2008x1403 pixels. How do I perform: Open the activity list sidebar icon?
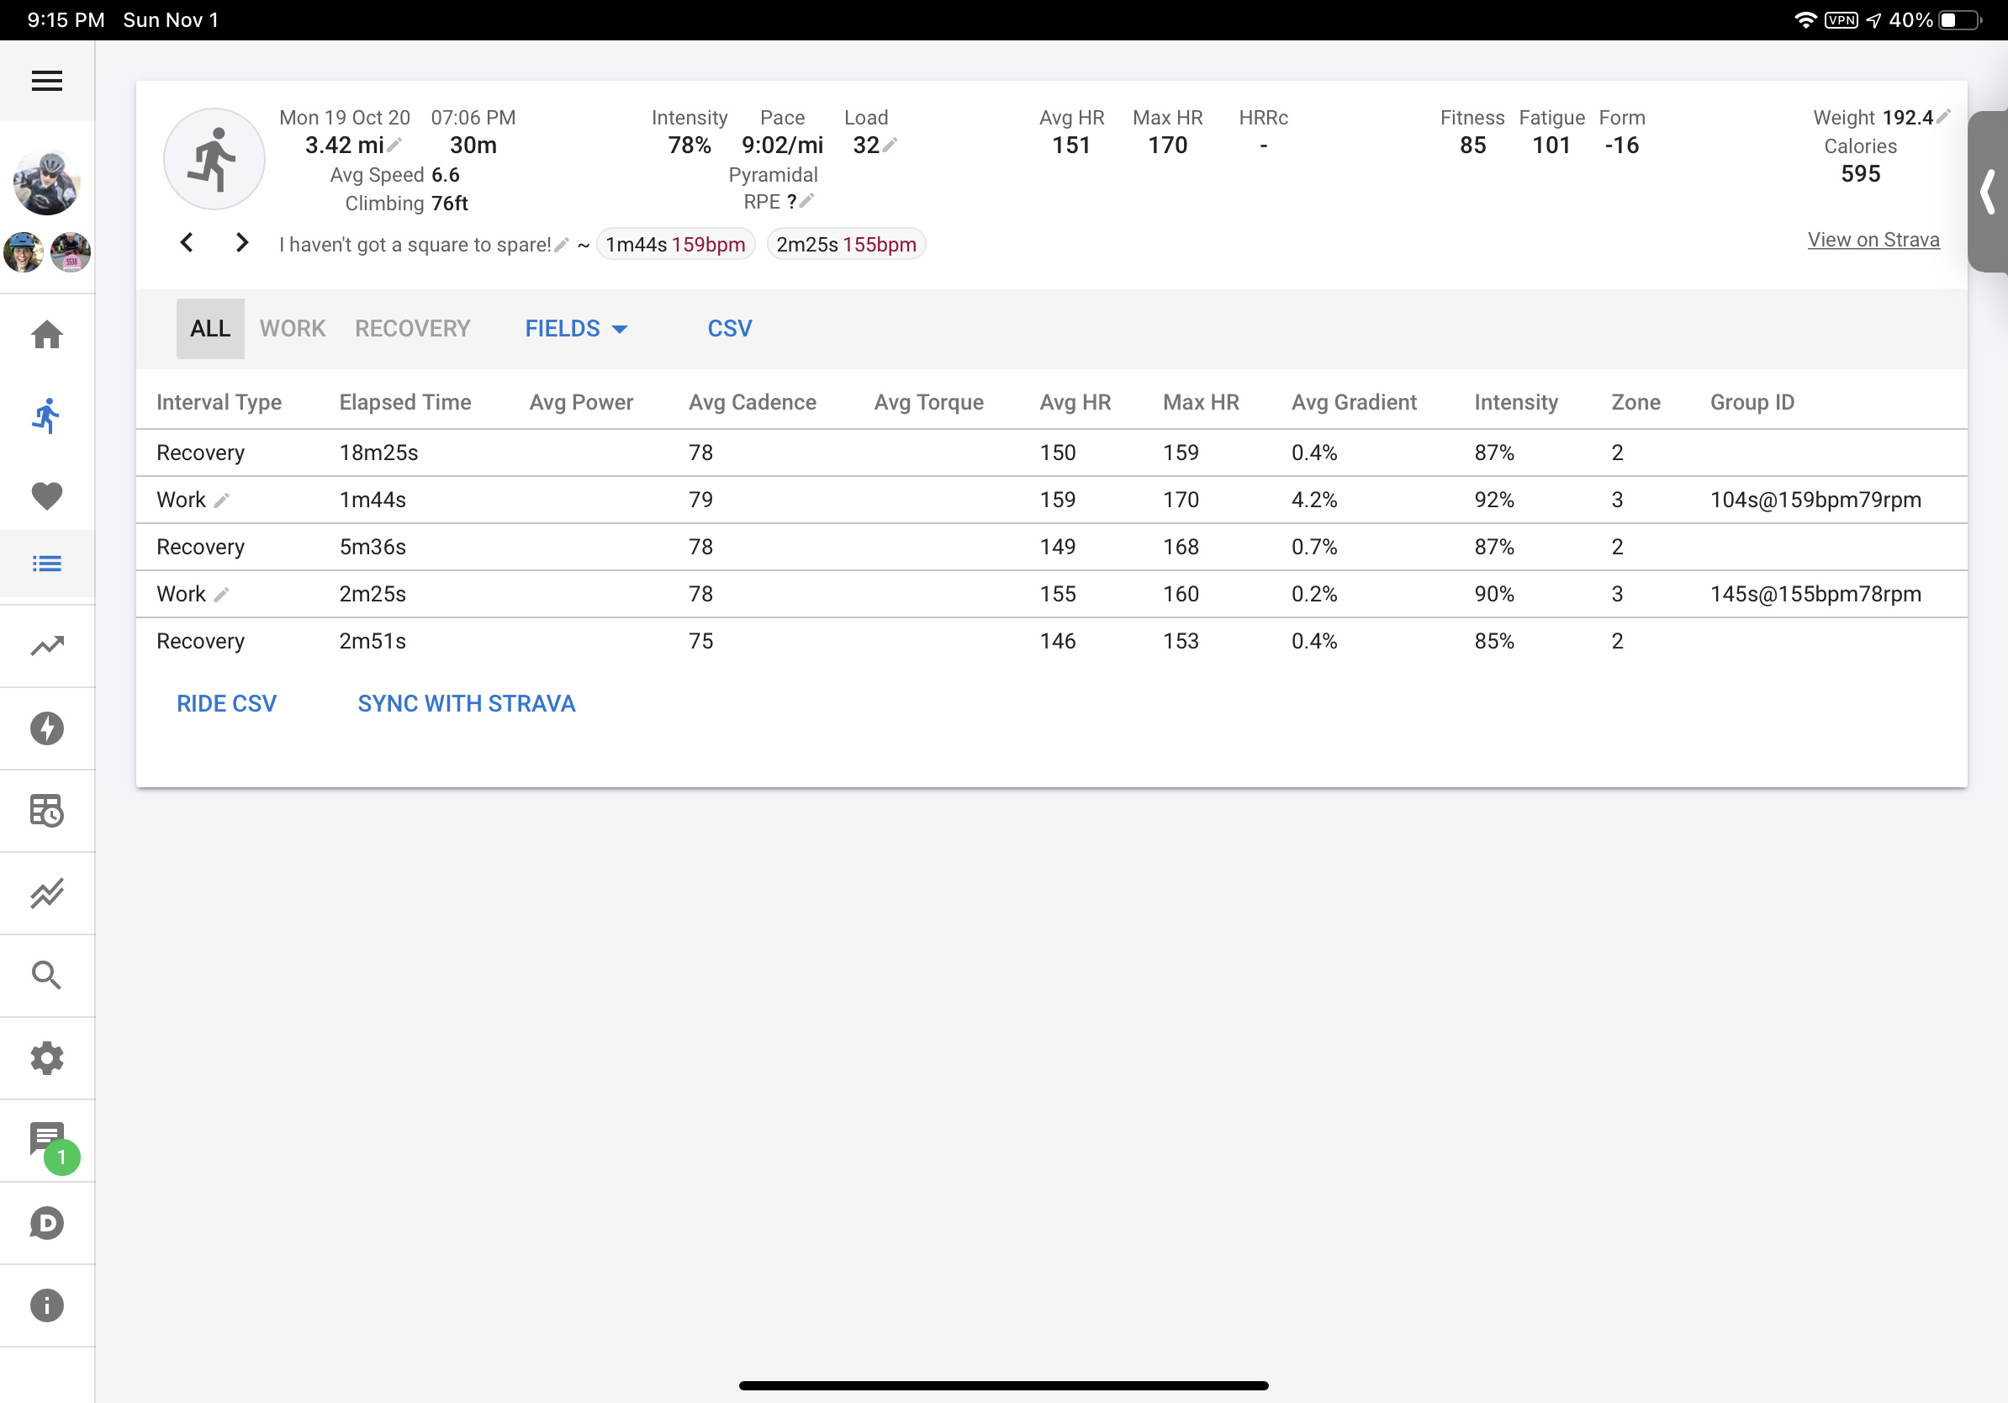click(x=47, y=564)
